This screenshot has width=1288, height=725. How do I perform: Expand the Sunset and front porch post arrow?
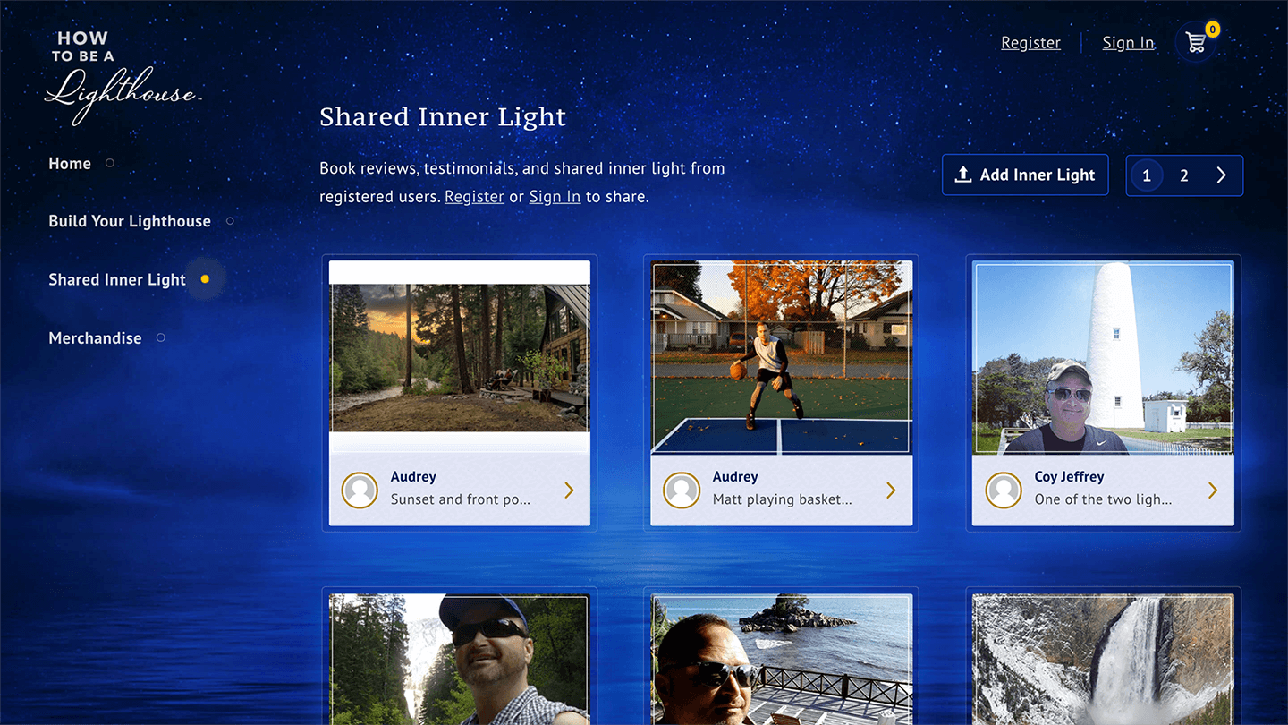[x=569, y=490]
